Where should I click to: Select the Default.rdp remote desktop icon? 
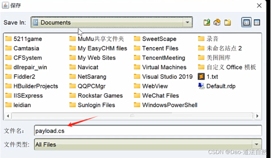click(x=201, y=86)
